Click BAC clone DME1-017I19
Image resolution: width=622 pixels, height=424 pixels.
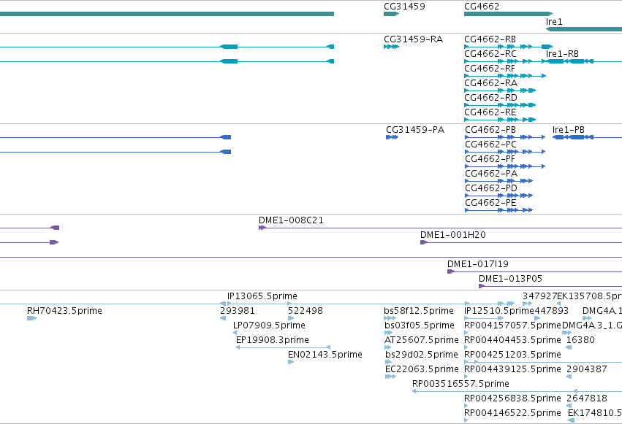[477, 264]
